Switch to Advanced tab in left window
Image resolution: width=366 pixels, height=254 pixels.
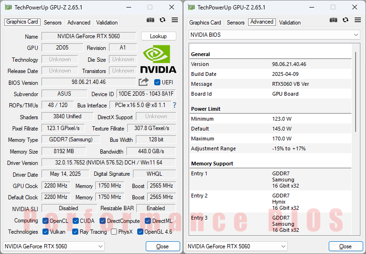pyautogui.click(x=79, y=23)
